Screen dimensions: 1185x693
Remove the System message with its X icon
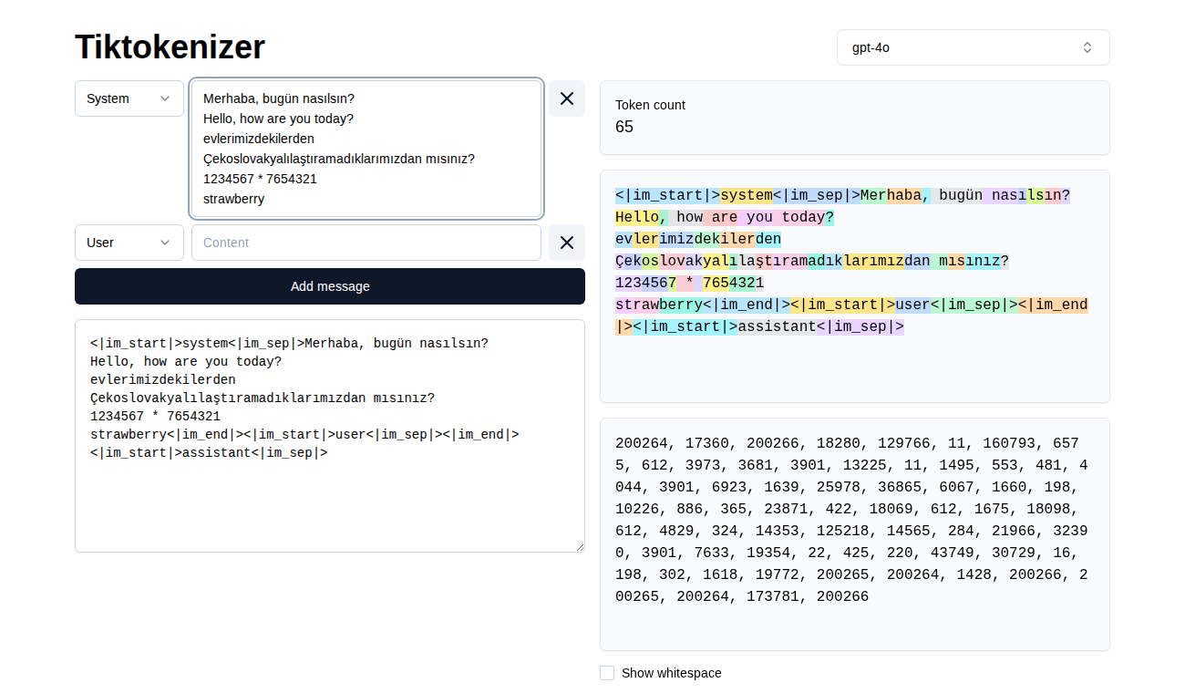567,98
